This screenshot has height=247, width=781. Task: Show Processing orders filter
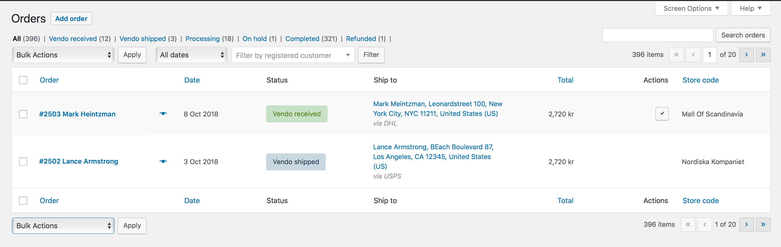pyautogui.click(x=202, y=39)
